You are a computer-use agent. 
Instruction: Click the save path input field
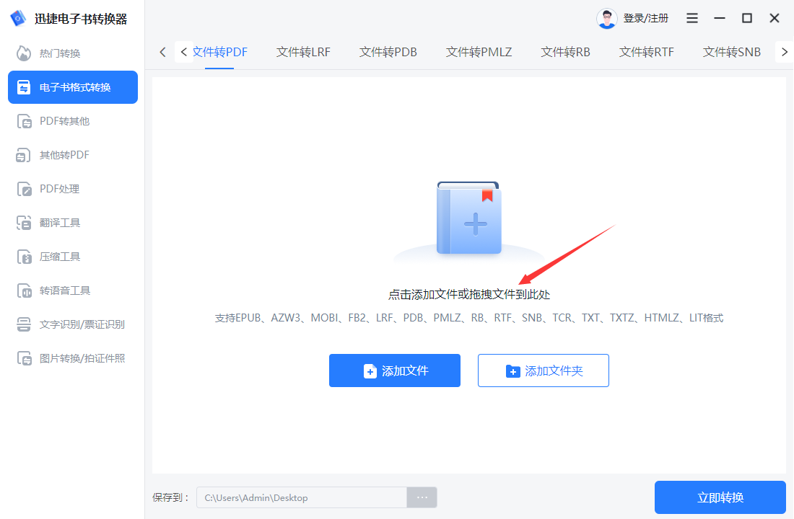click(x=301, y=497)
